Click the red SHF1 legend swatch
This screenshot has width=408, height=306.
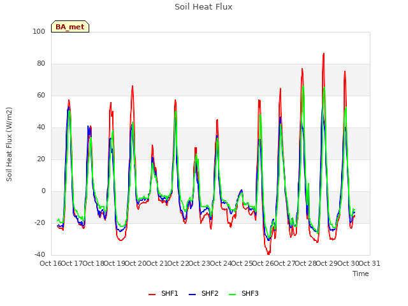click(x=152, y=295)
